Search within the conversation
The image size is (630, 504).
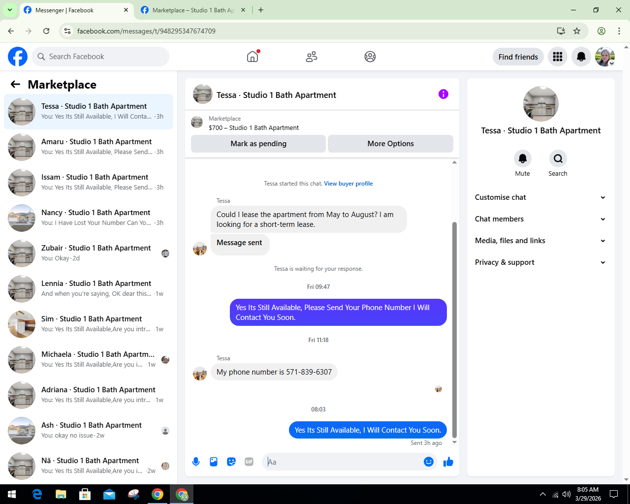pos(558,158)
